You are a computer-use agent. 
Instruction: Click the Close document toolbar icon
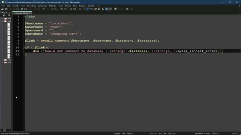(x=18, y=9)
